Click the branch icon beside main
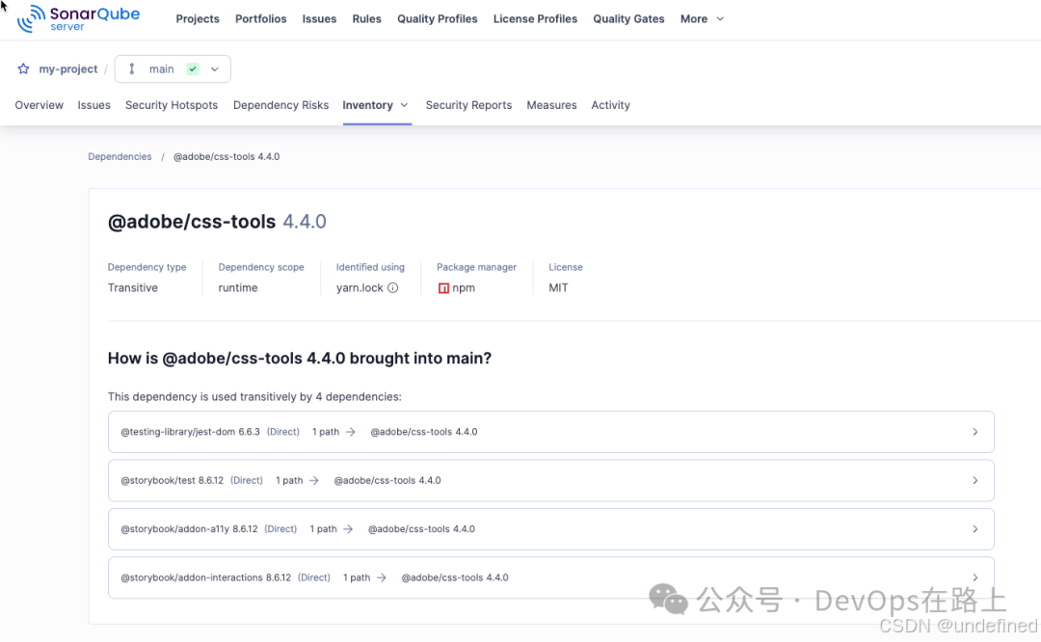This screenshot has height=642, width=1041. click(132, 69)
